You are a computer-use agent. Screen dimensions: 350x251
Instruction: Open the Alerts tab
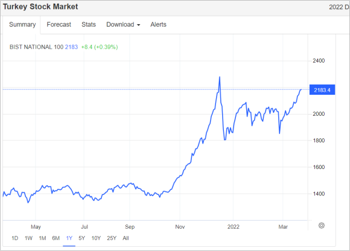[x=158, y=25]
